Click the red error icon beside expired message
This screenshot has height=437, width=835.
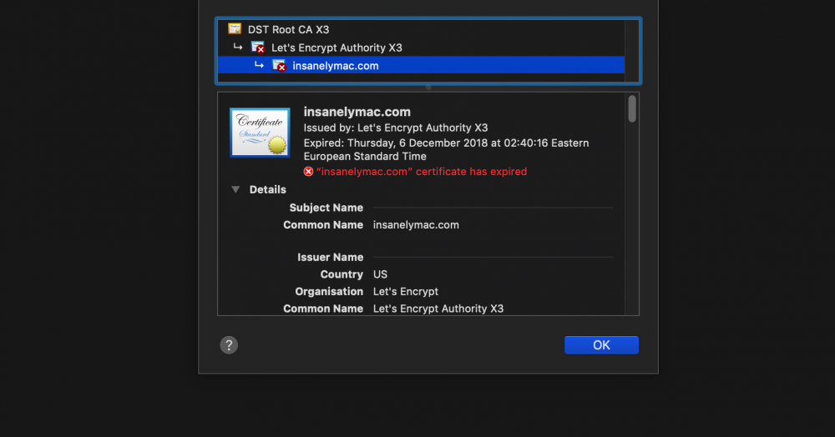point(308,172)
